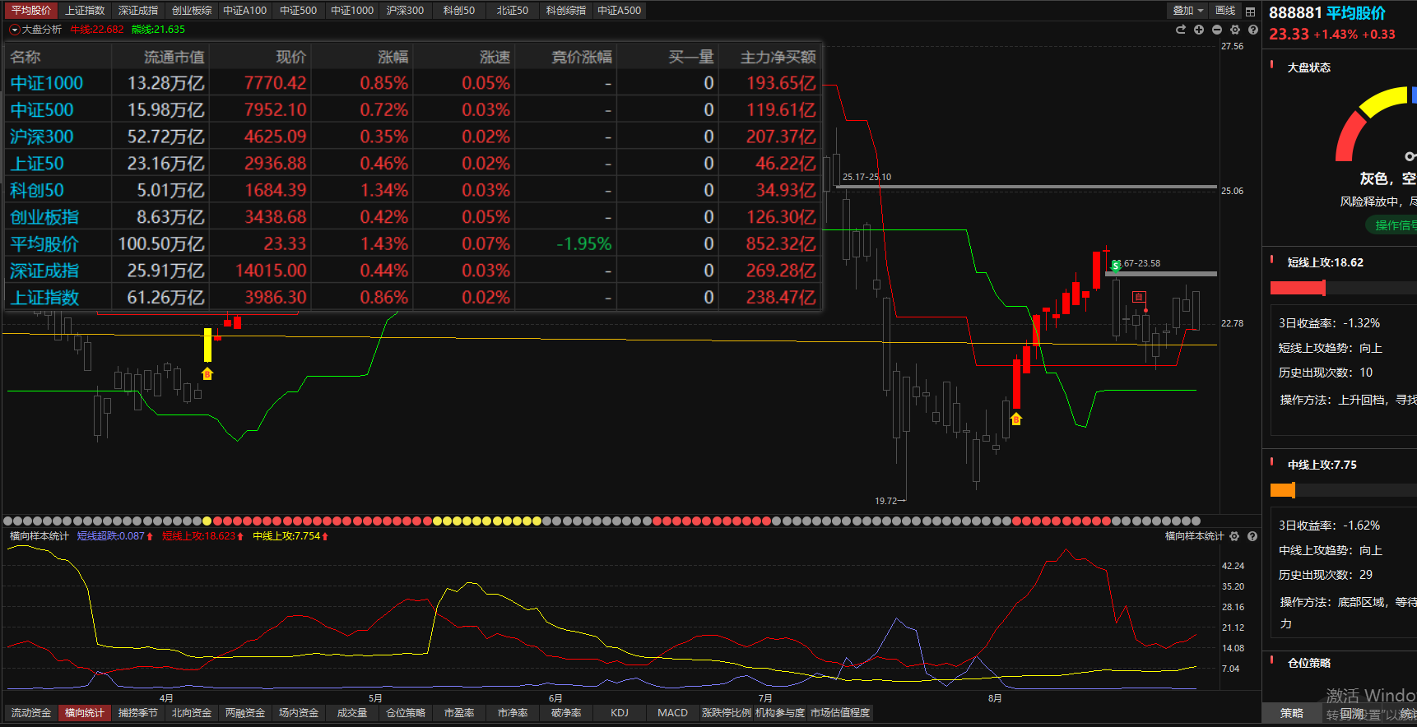The height and width of the screenshot is (727, 1417).
Task: Select the 中证A500 index tab
Action: point(620,11)
